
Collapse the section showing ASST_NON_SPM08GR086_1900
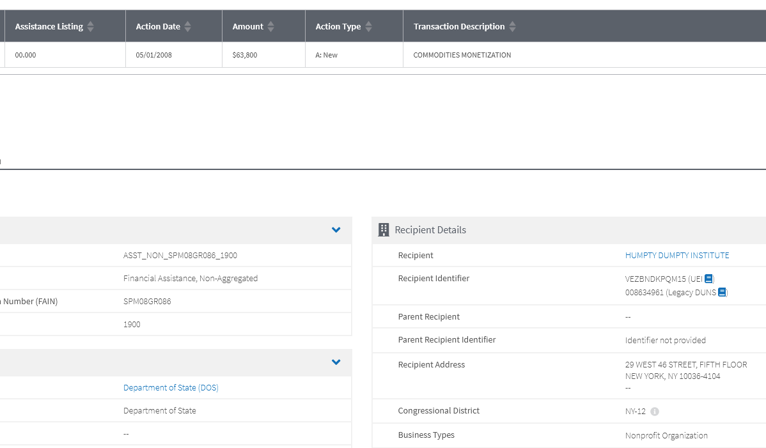pos(336,230)
